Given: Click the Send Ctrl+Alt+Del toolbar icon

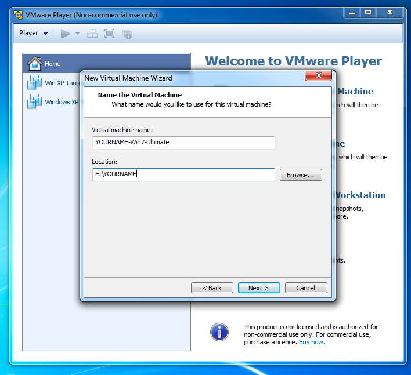Looking at the screenshot, I should [92, 34].
